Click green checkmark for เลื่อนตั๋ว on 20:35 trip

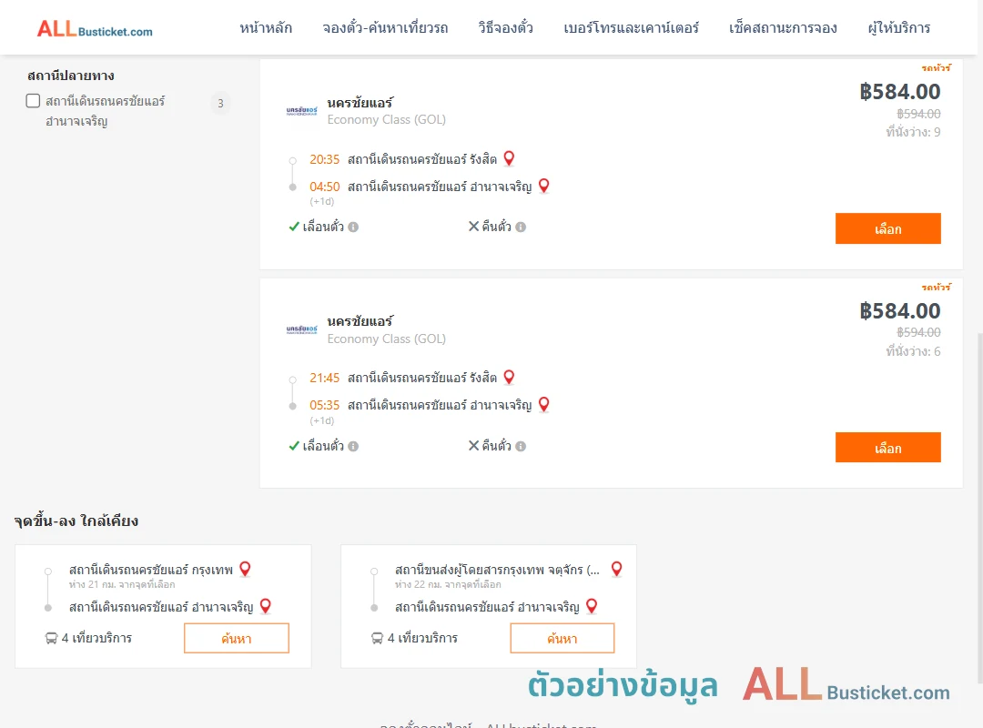pos(294,227)
